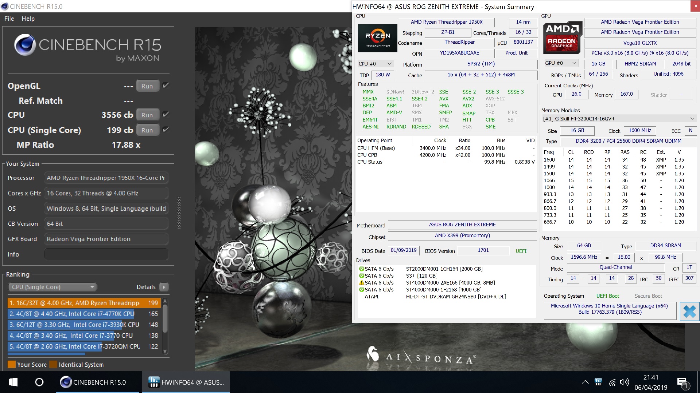Open the GPU #0 selector dropdown
Viewport: 700px width, 393px height.
coord(561,63)
